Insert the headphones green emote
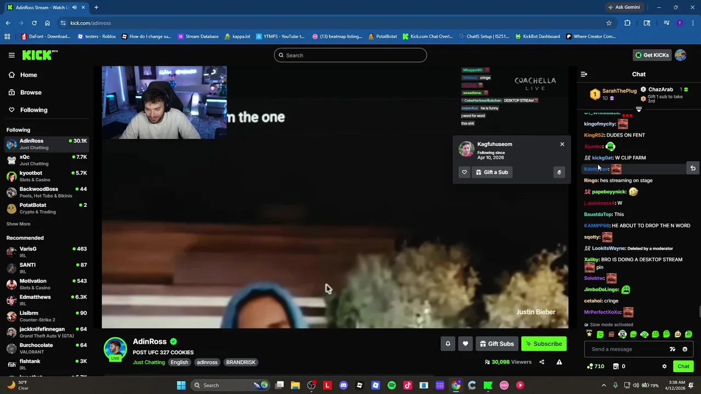This screenshot has width=701, height=394. [645, 334]
